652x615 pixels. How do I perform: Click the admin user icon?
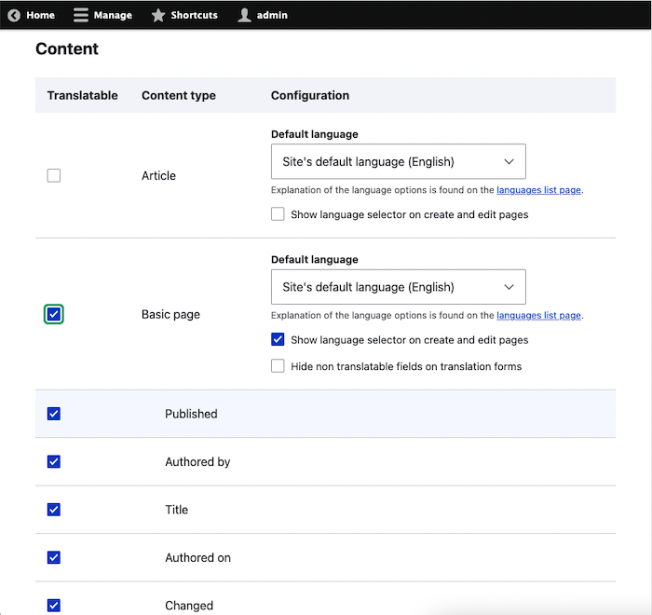[x=244, y=15]
